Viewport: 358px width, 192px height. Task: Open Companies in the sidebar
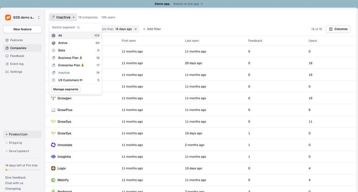[x=22, y=48]
